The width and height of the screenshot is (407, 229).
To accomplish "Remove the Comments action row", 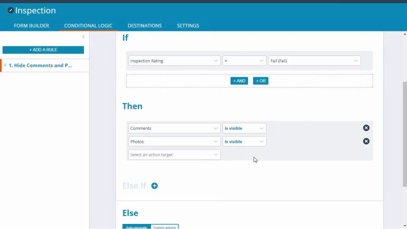I will pyautogui.click(x=366, y=128).
